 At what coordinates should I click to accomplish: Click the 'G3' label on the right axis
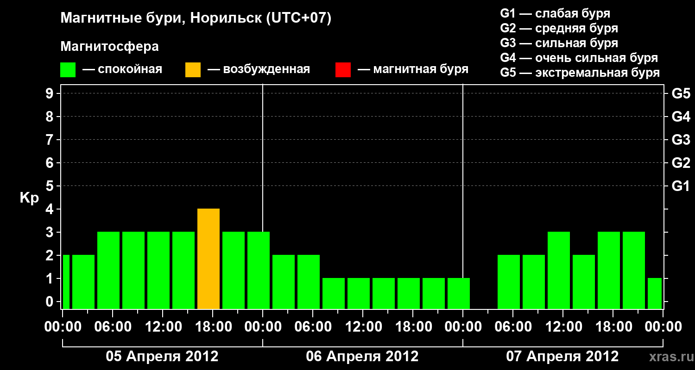pos(681,140)
